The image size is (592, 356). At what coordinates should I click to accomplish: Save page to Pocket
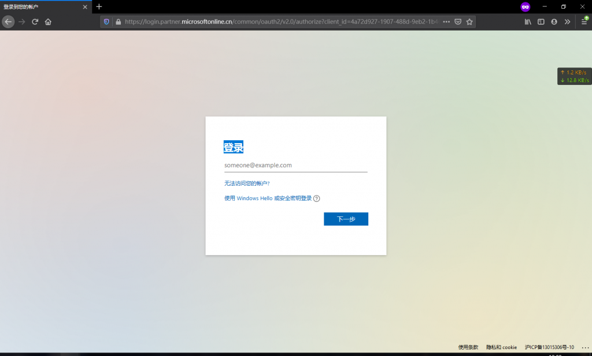tap(458, 22)
